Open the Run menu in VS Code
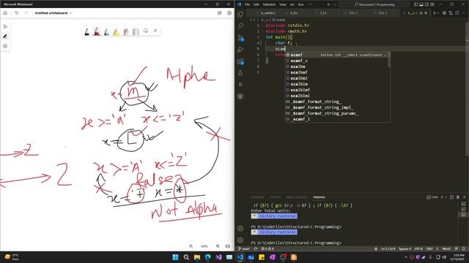469x263 pixels. click(301, 4)
